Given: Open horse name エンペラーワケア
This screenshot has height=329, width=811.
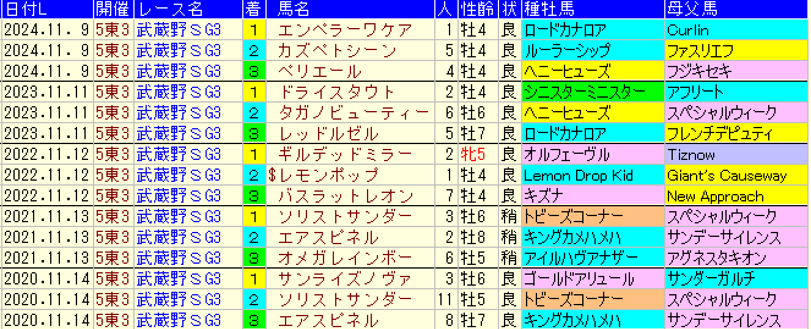Looking at the screenshot, I should click(345, 30).
